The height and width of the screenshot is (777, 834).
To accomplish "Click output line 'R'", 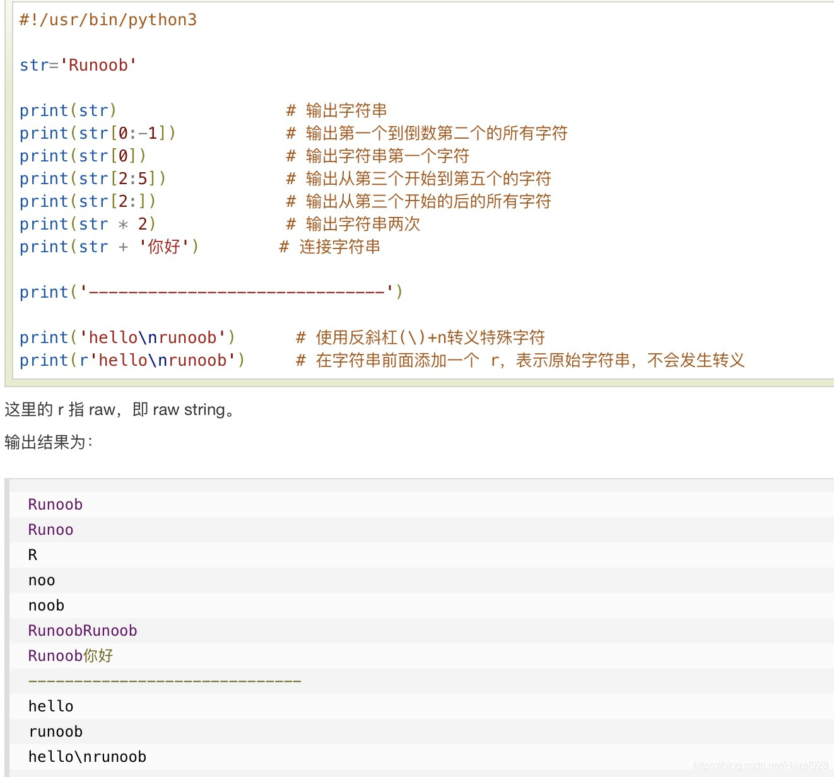I will [33, 555].
